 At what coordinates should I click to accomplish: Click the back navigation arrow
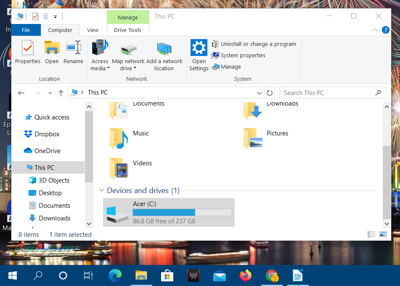coord(21,93)
